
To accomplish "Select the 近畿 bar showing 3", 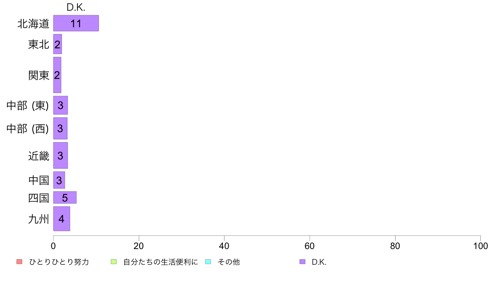I will click(60, 156).
